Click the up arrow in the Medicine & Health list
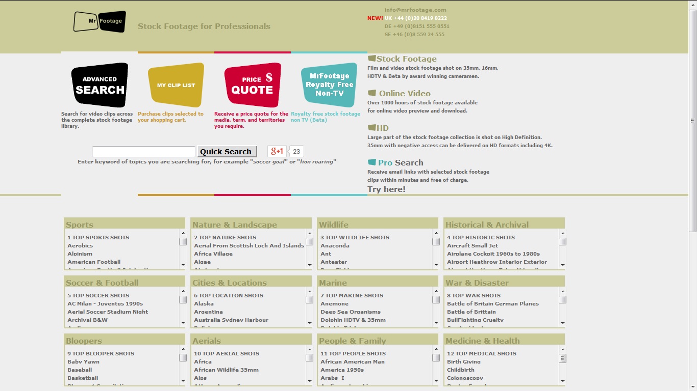The width and height of the screenshot is (697, 391). (562, 350)
